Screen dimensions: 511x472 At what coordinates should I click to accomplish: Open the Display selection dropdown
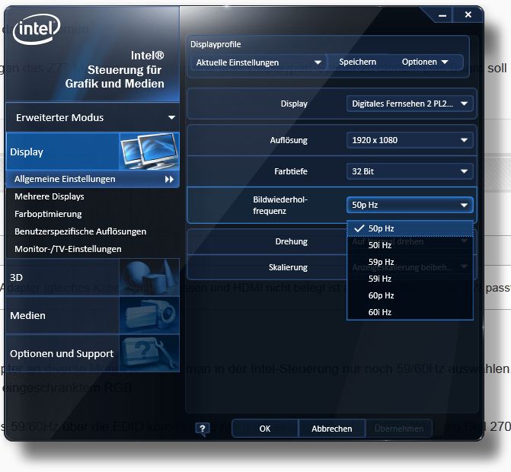[x=410, y=104]
